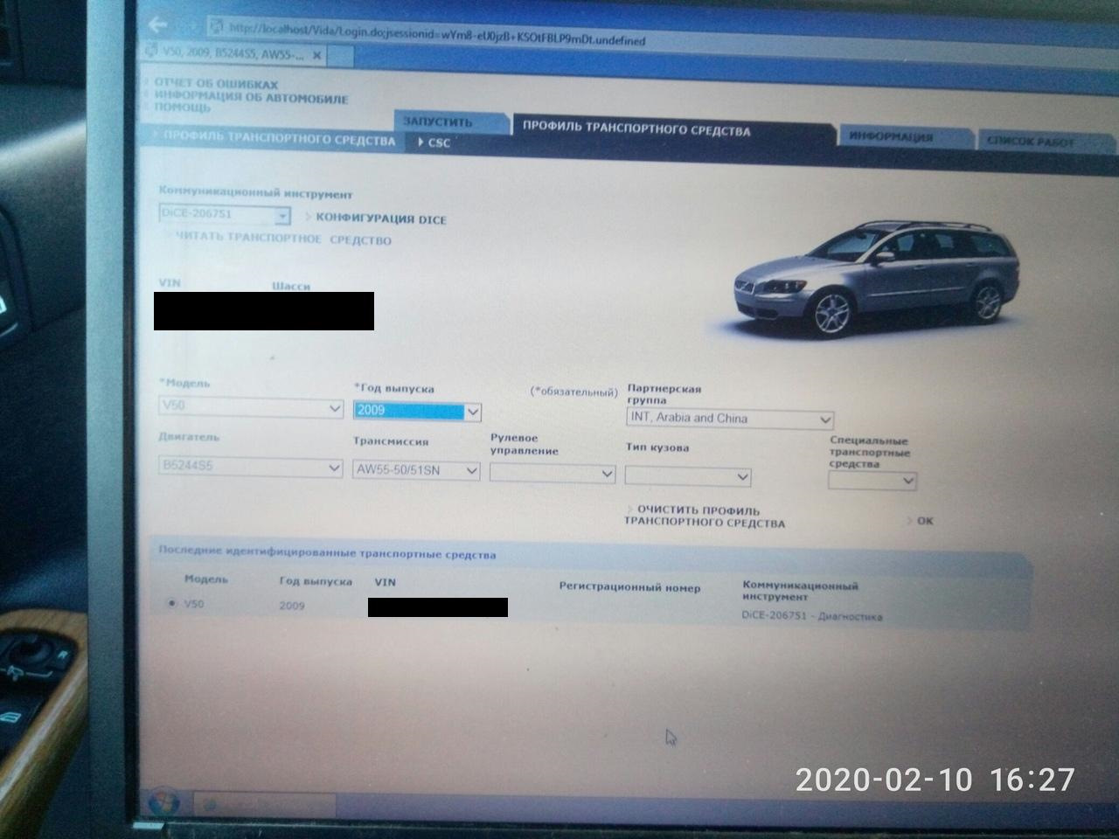
Task: Switch to the ЗАПУСТИТЬ tab
Action: pos(451,123)
